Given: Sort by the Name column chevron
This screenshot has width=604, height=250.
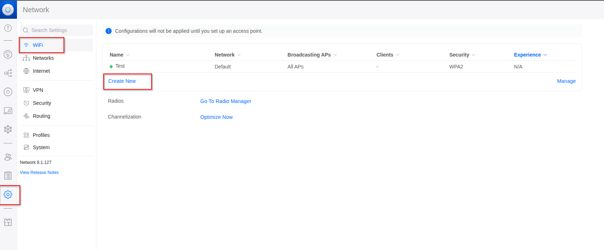Looking at the screenshot, I should click(128, 55).
